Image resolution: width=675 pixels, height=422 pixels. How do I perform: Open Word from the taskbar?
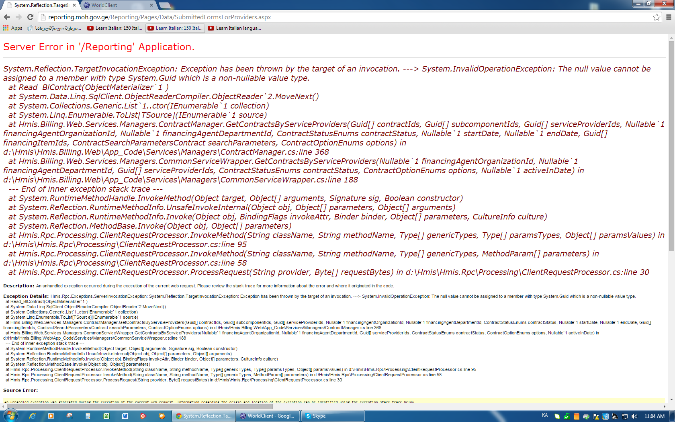coord(125,416)
